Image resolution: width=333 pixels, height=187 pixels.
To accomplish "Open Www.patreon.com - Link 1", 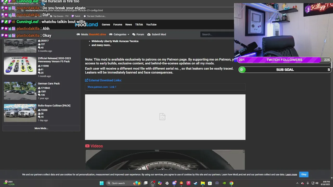I will (102, 87).
